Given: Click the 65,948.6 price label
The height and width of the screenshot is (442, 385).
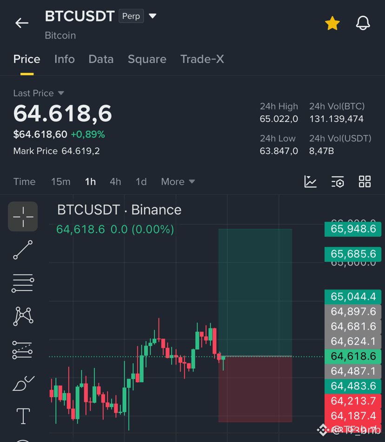Looking at the screenshot, I should [x=353, y=229].
